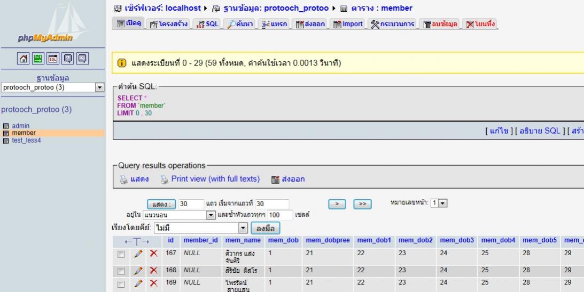
Task: Click the phpMyAdmin logo
Action: tap(52, 23)
